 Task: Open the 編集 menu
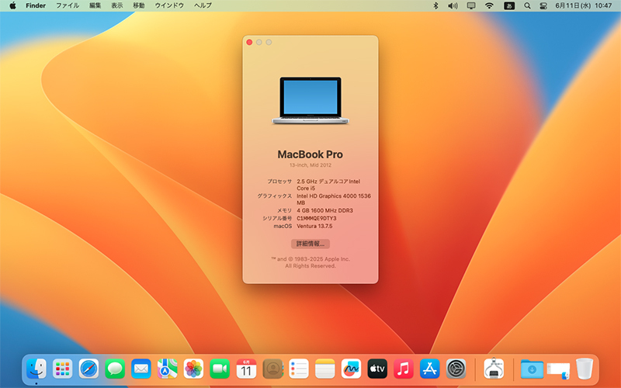[95, 5]
